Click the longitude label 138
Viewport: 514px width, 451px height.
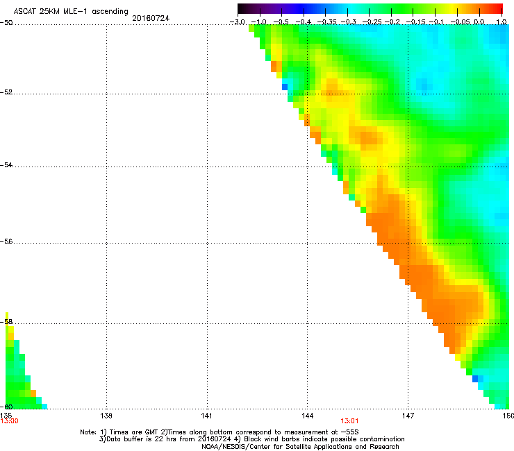click(x=106, y=416)
